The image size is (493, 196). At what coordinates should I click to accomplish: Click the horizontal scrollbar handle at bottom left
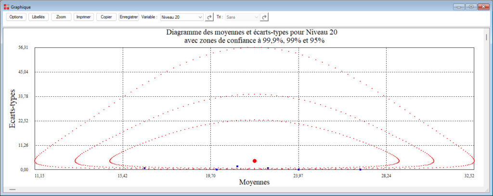pos(13,190)
